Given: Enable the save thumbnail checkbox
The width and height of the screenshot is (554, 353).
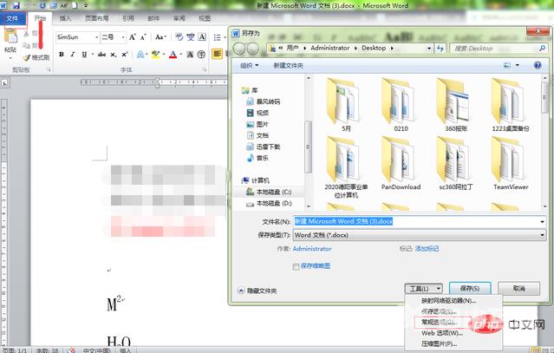Looking at the screenshot, I should pyautogui.click(x=297, y=266).
